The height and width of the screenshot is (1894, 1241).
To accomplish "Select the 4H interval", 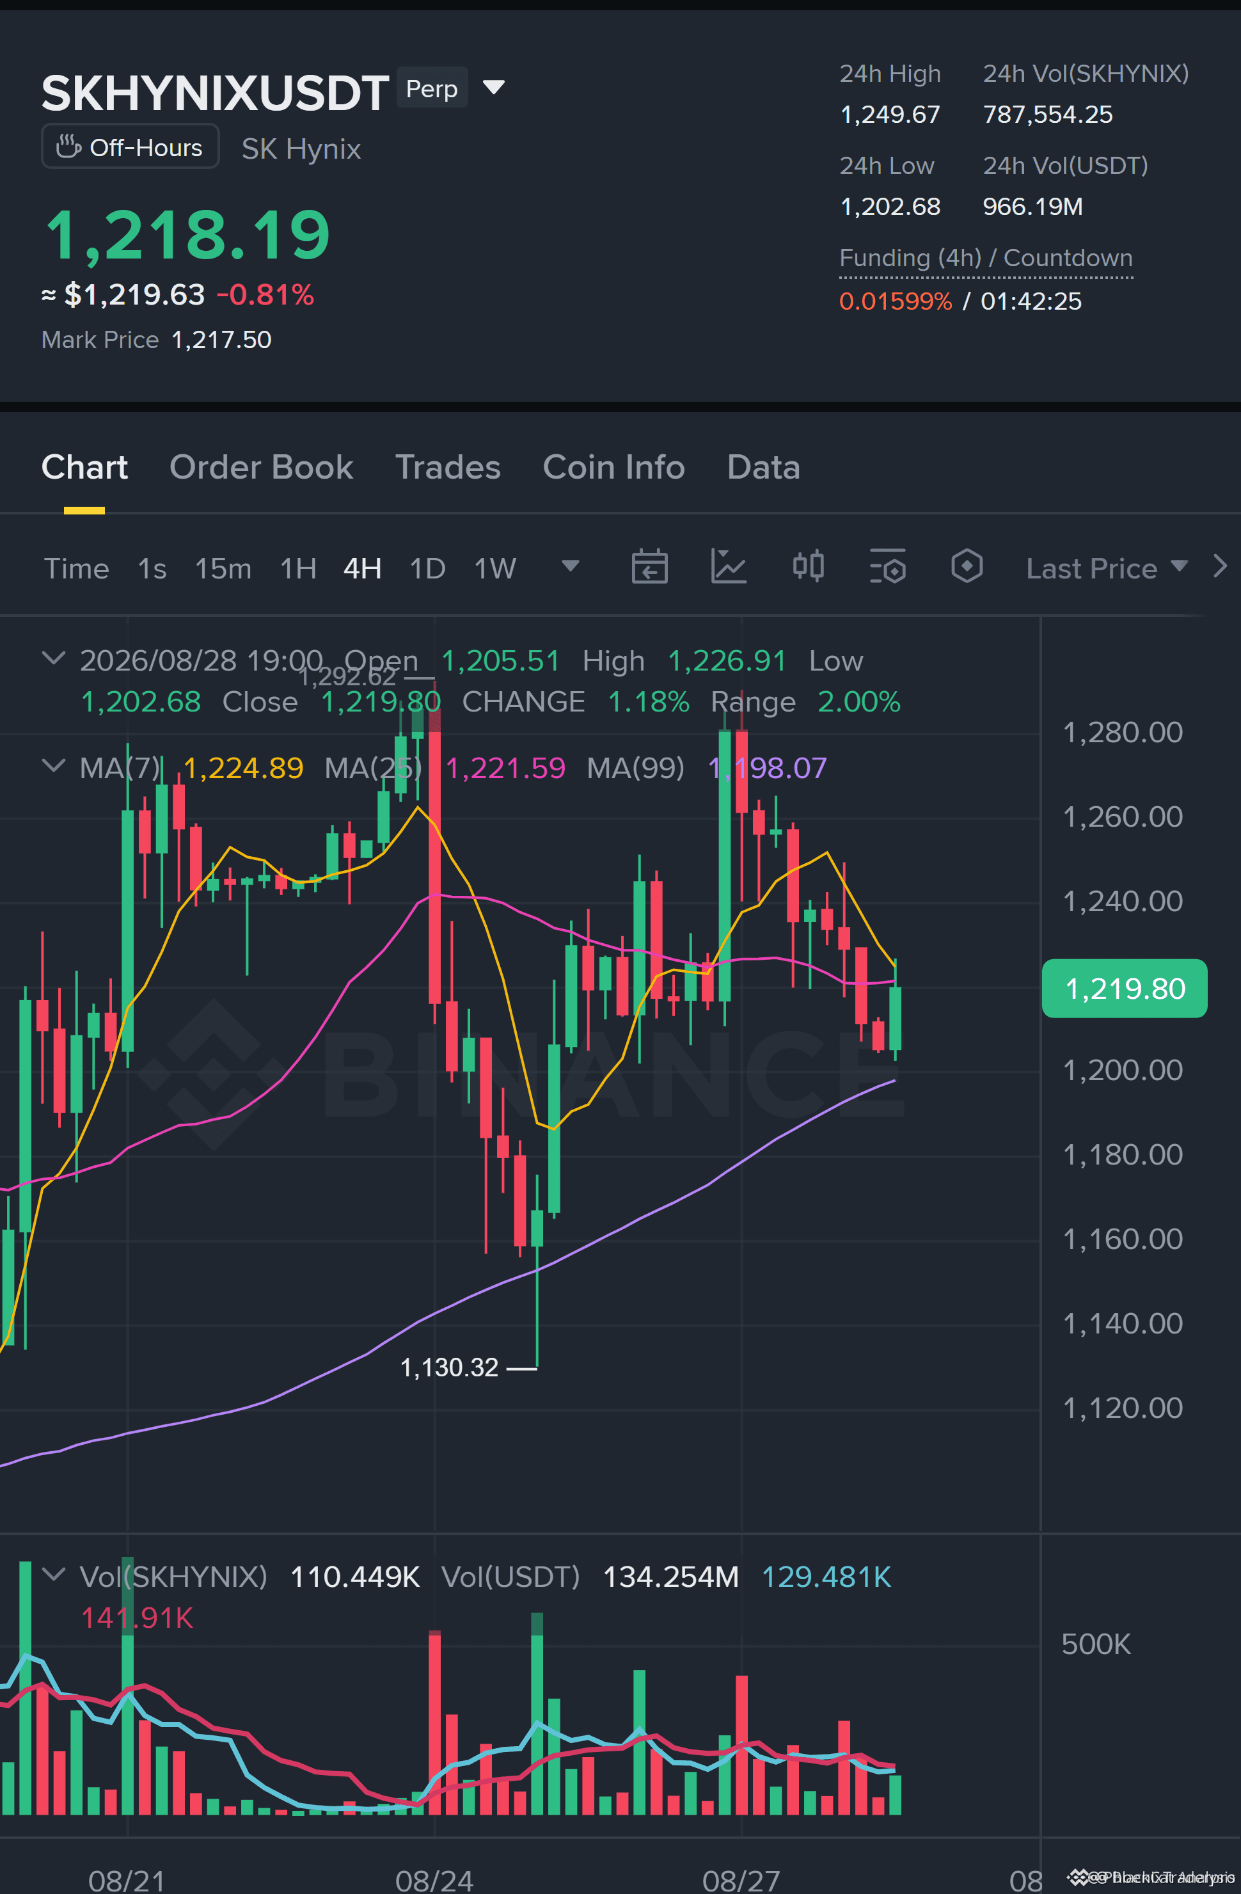I will [363, 568].
